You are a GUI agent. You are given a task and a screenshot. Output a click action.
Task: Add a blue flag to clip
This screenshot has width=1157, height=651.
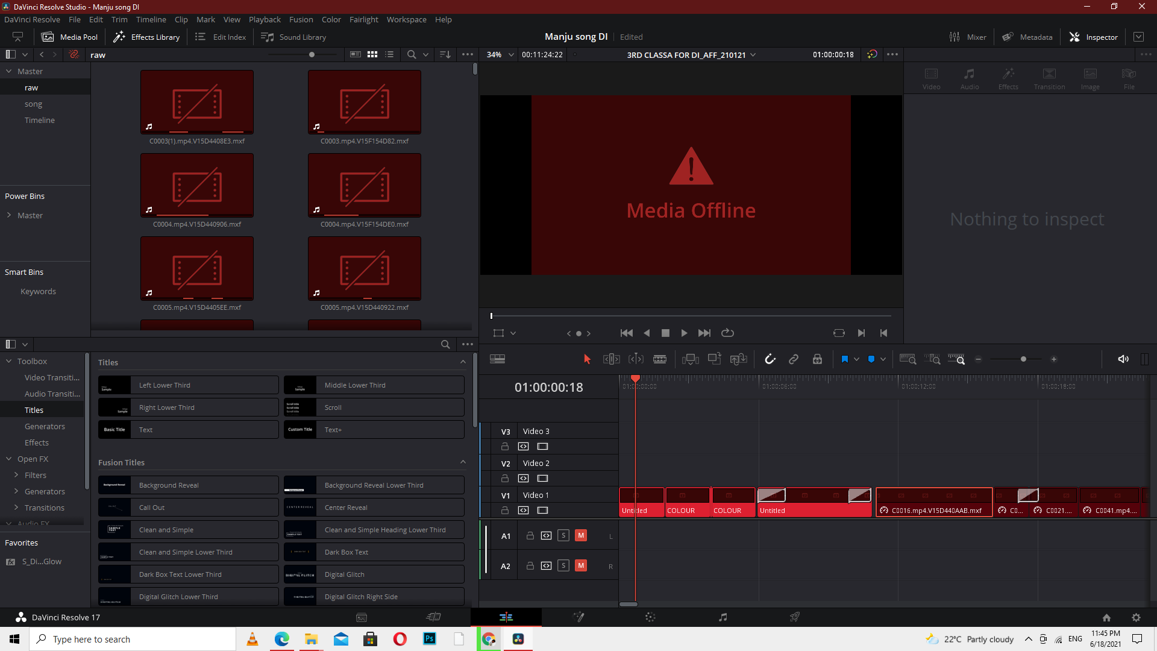coord(845,359)
